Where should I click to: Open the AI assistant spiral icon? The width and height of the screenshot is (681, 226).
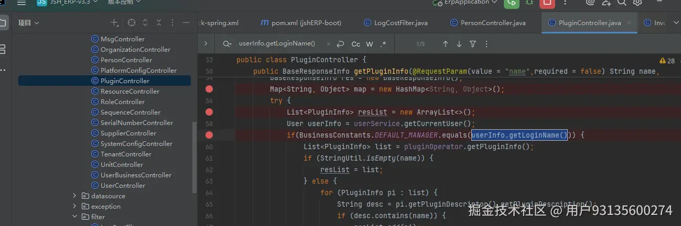tap(590, 3)
